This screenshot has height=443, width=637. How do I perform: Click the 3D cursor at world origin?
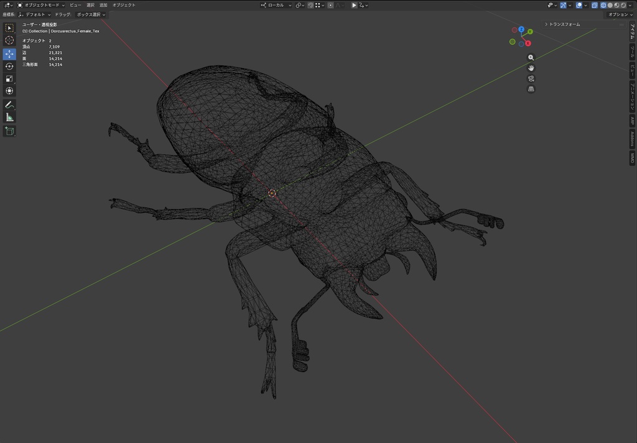pos(272,193)
